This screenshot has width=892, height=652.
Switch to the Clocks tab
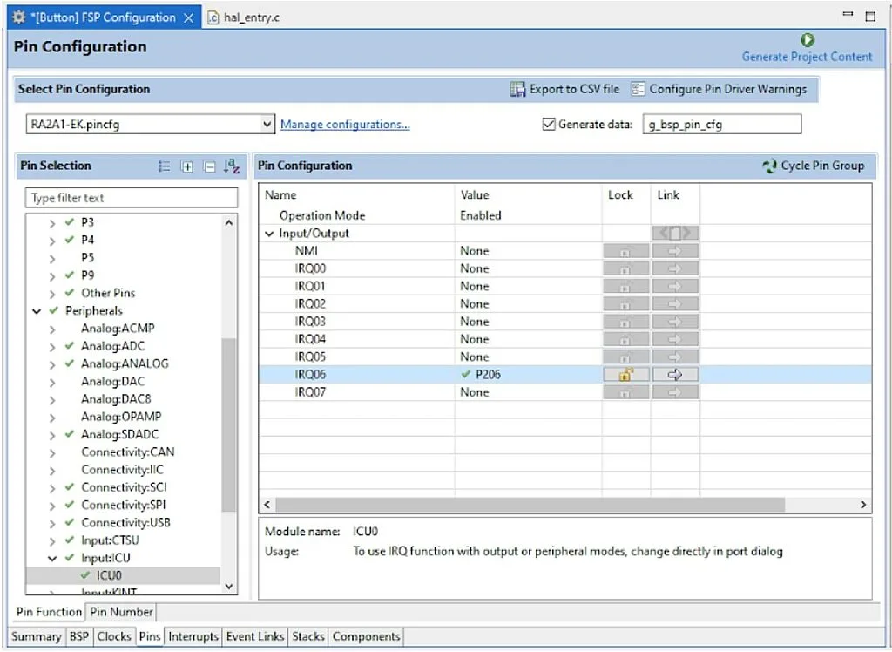pos(113,637)
